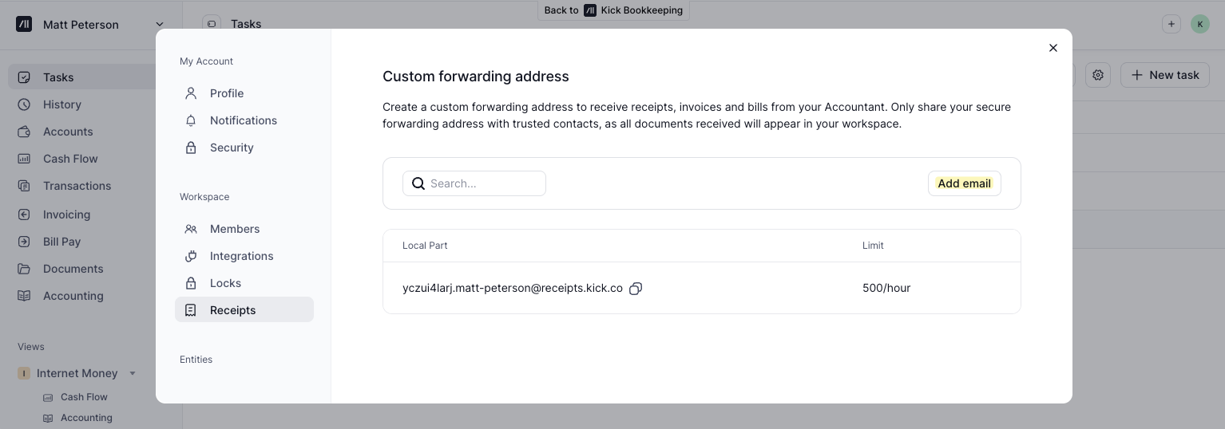Image resolution: width=1225 pixels, height=429 pixels.
Task: Click the New task button
Action: [1164, 75]
